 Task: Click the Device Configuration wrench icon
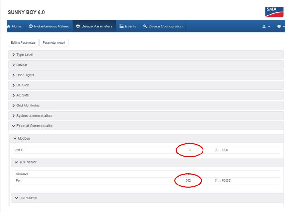[x=145, y=26]
